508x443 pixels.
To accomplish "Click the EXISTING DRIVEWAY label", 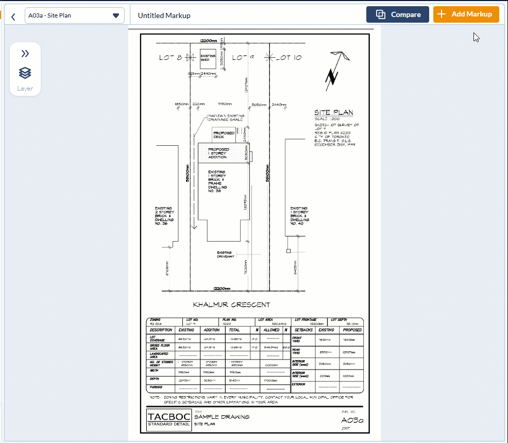I will (226, 254).
